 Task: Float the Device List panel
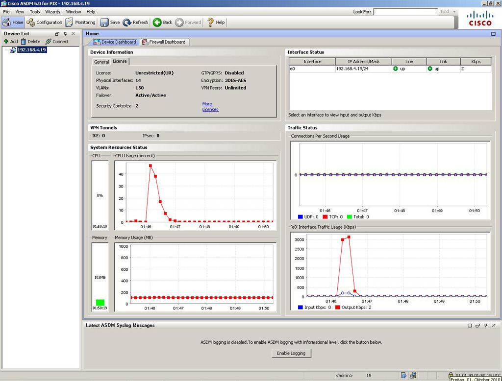tap(57, 34)
